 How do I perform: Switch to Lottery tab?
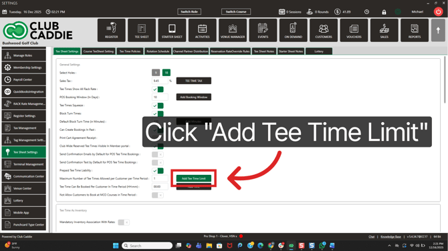coord(319,51)
